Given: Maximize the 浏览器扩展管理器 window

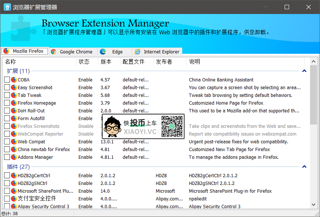Looking at the screenshot, I should [x=287, y=7].
